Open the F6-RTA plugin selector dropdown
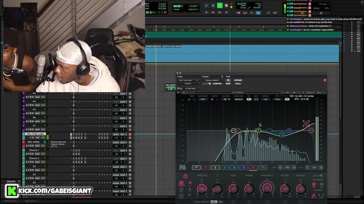Screen dimensions: 364x204 pos(188,84)
